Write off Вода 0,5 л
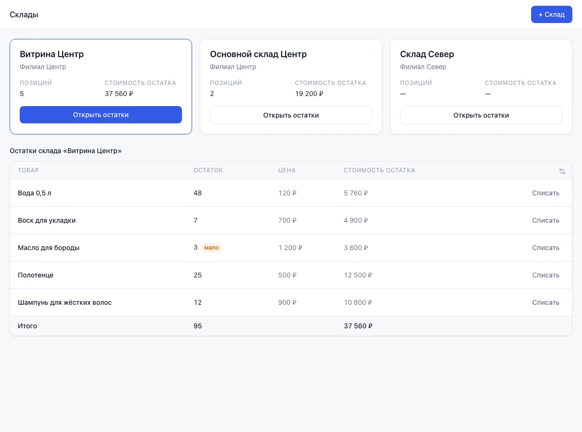The image size is (582, 432). pyautogui.click(x=546, y=193)
